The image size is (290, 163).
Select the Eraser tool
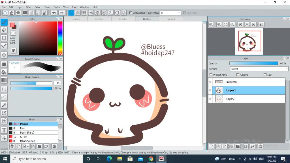(x=4, y=30)
